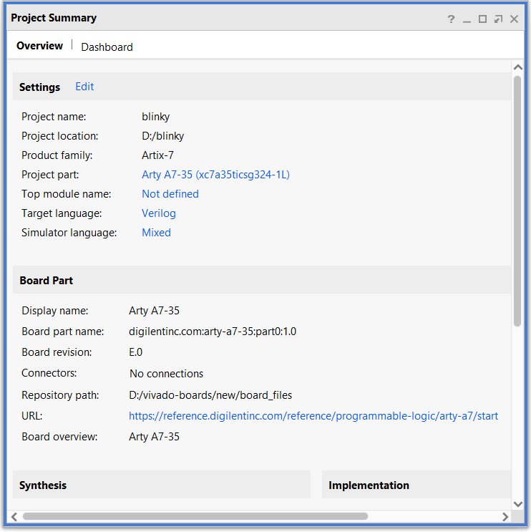531x532 pixels.
Task: Click the Mixed simulator language link
Action: pyautogui.click(x=156, y=233)
